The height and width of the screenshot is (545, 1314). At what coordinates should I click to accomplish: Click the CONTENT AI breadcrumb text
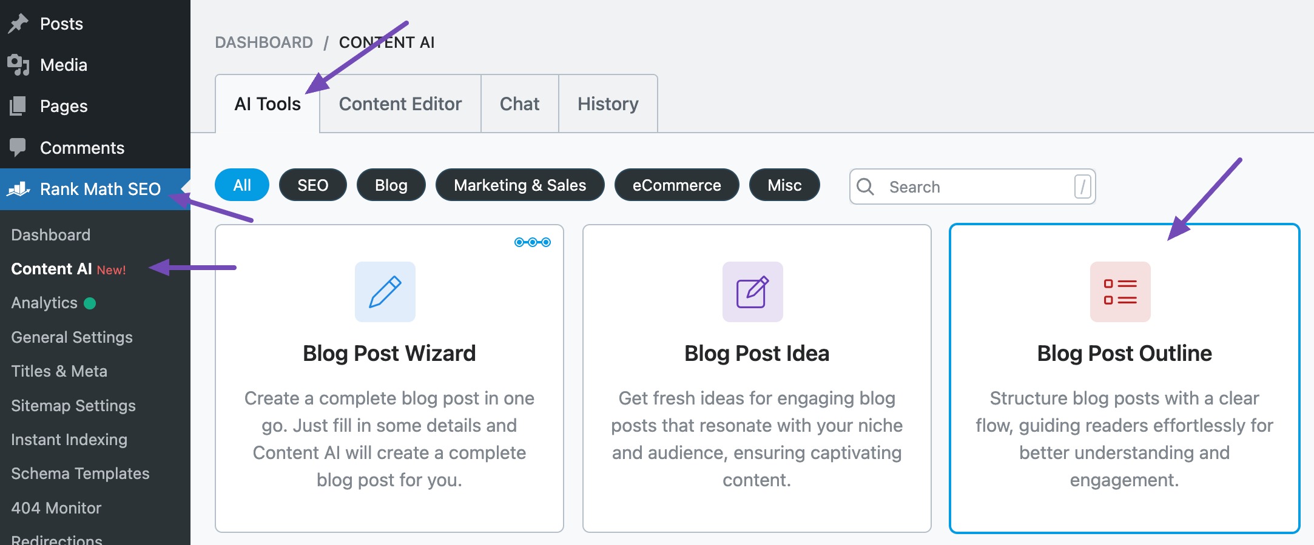386,42
